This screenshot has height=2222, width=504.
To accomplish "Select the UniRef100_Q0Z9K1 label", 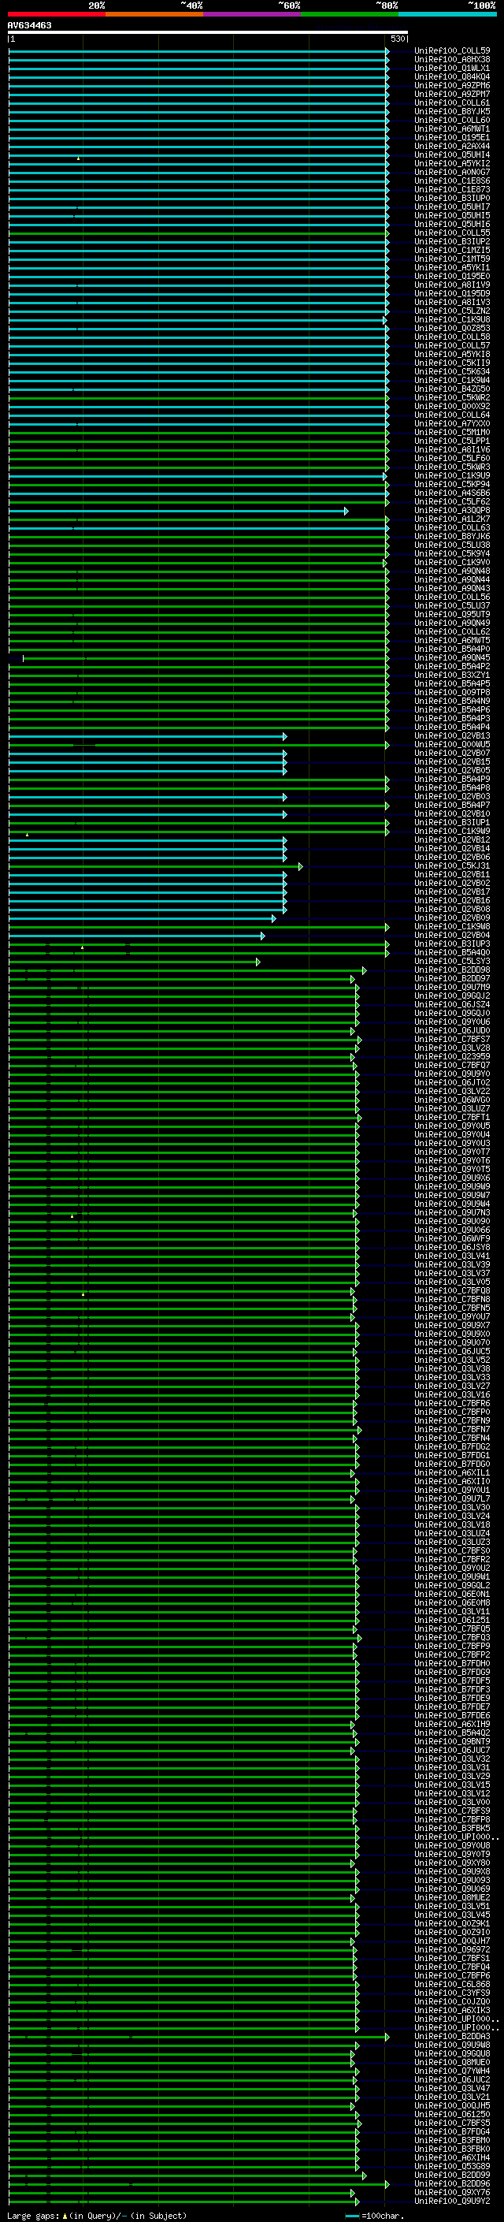I will pyautogui.click(x=452, y=1922).
